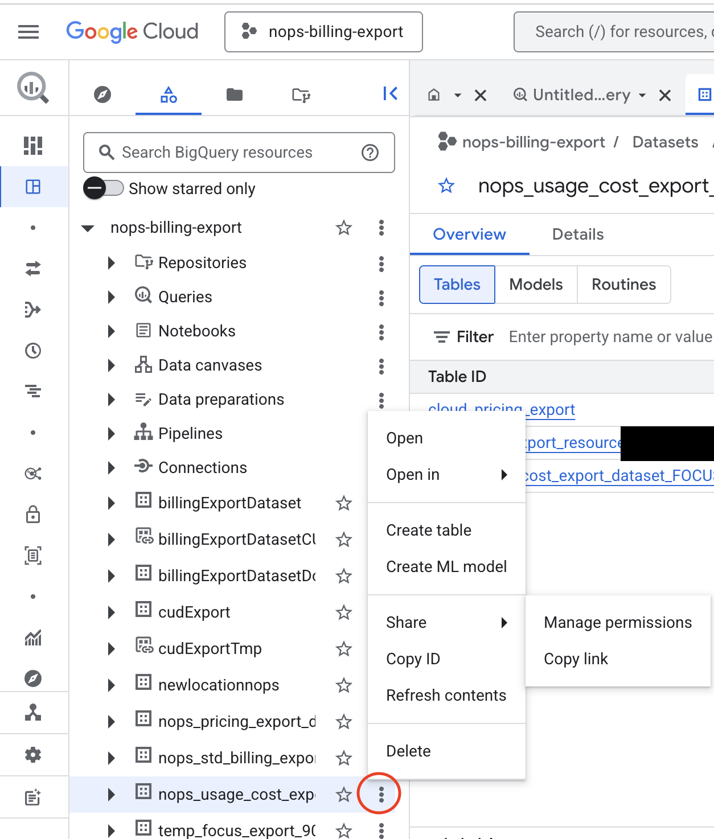Open the settings gear in the left sidebar
This screenshot has width=714, height=839.
tap(33, 754)
